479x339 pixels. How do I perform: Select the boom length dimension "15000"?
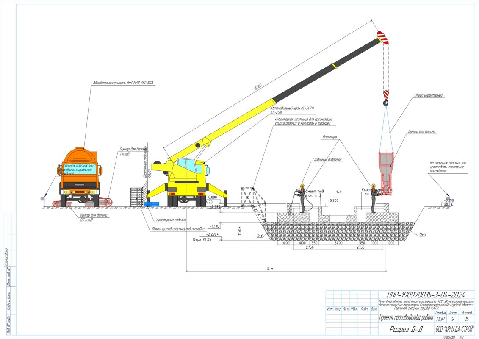(x=258, y=87)
